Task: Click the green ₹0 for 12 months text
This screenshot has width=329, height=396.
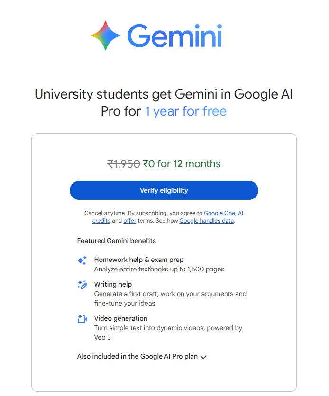Action: (x=182, y=164)
